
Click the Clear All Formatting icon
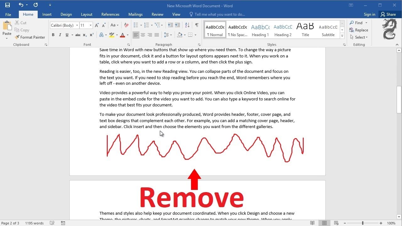[126, 25]
